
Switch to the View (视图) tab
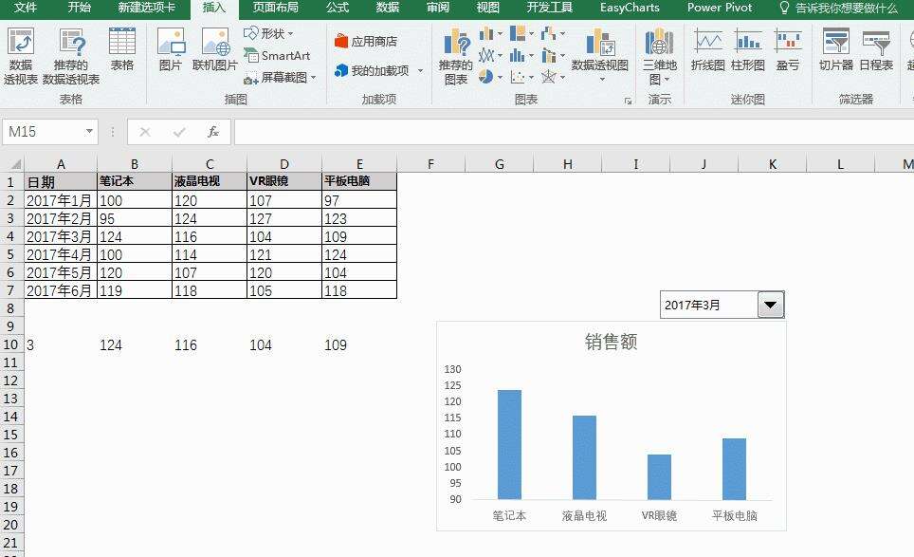488,8
